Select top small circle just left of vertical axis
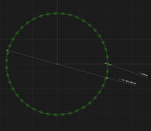This screenshot has width=151, height=131. click(x=55, y=13)
